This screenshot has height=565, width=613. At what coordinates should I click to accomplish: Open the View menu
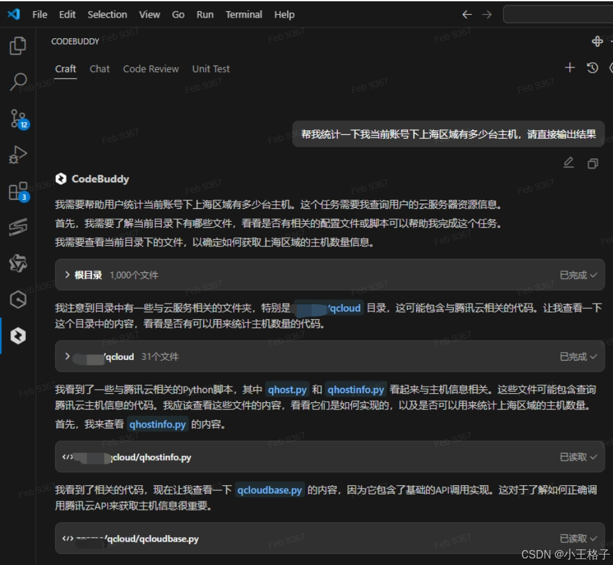pyautogui.click(x=149, y=15)
